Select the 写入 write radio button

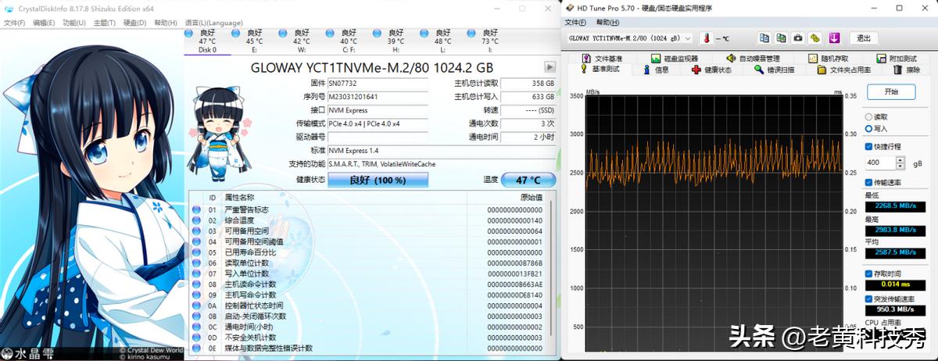868,128
